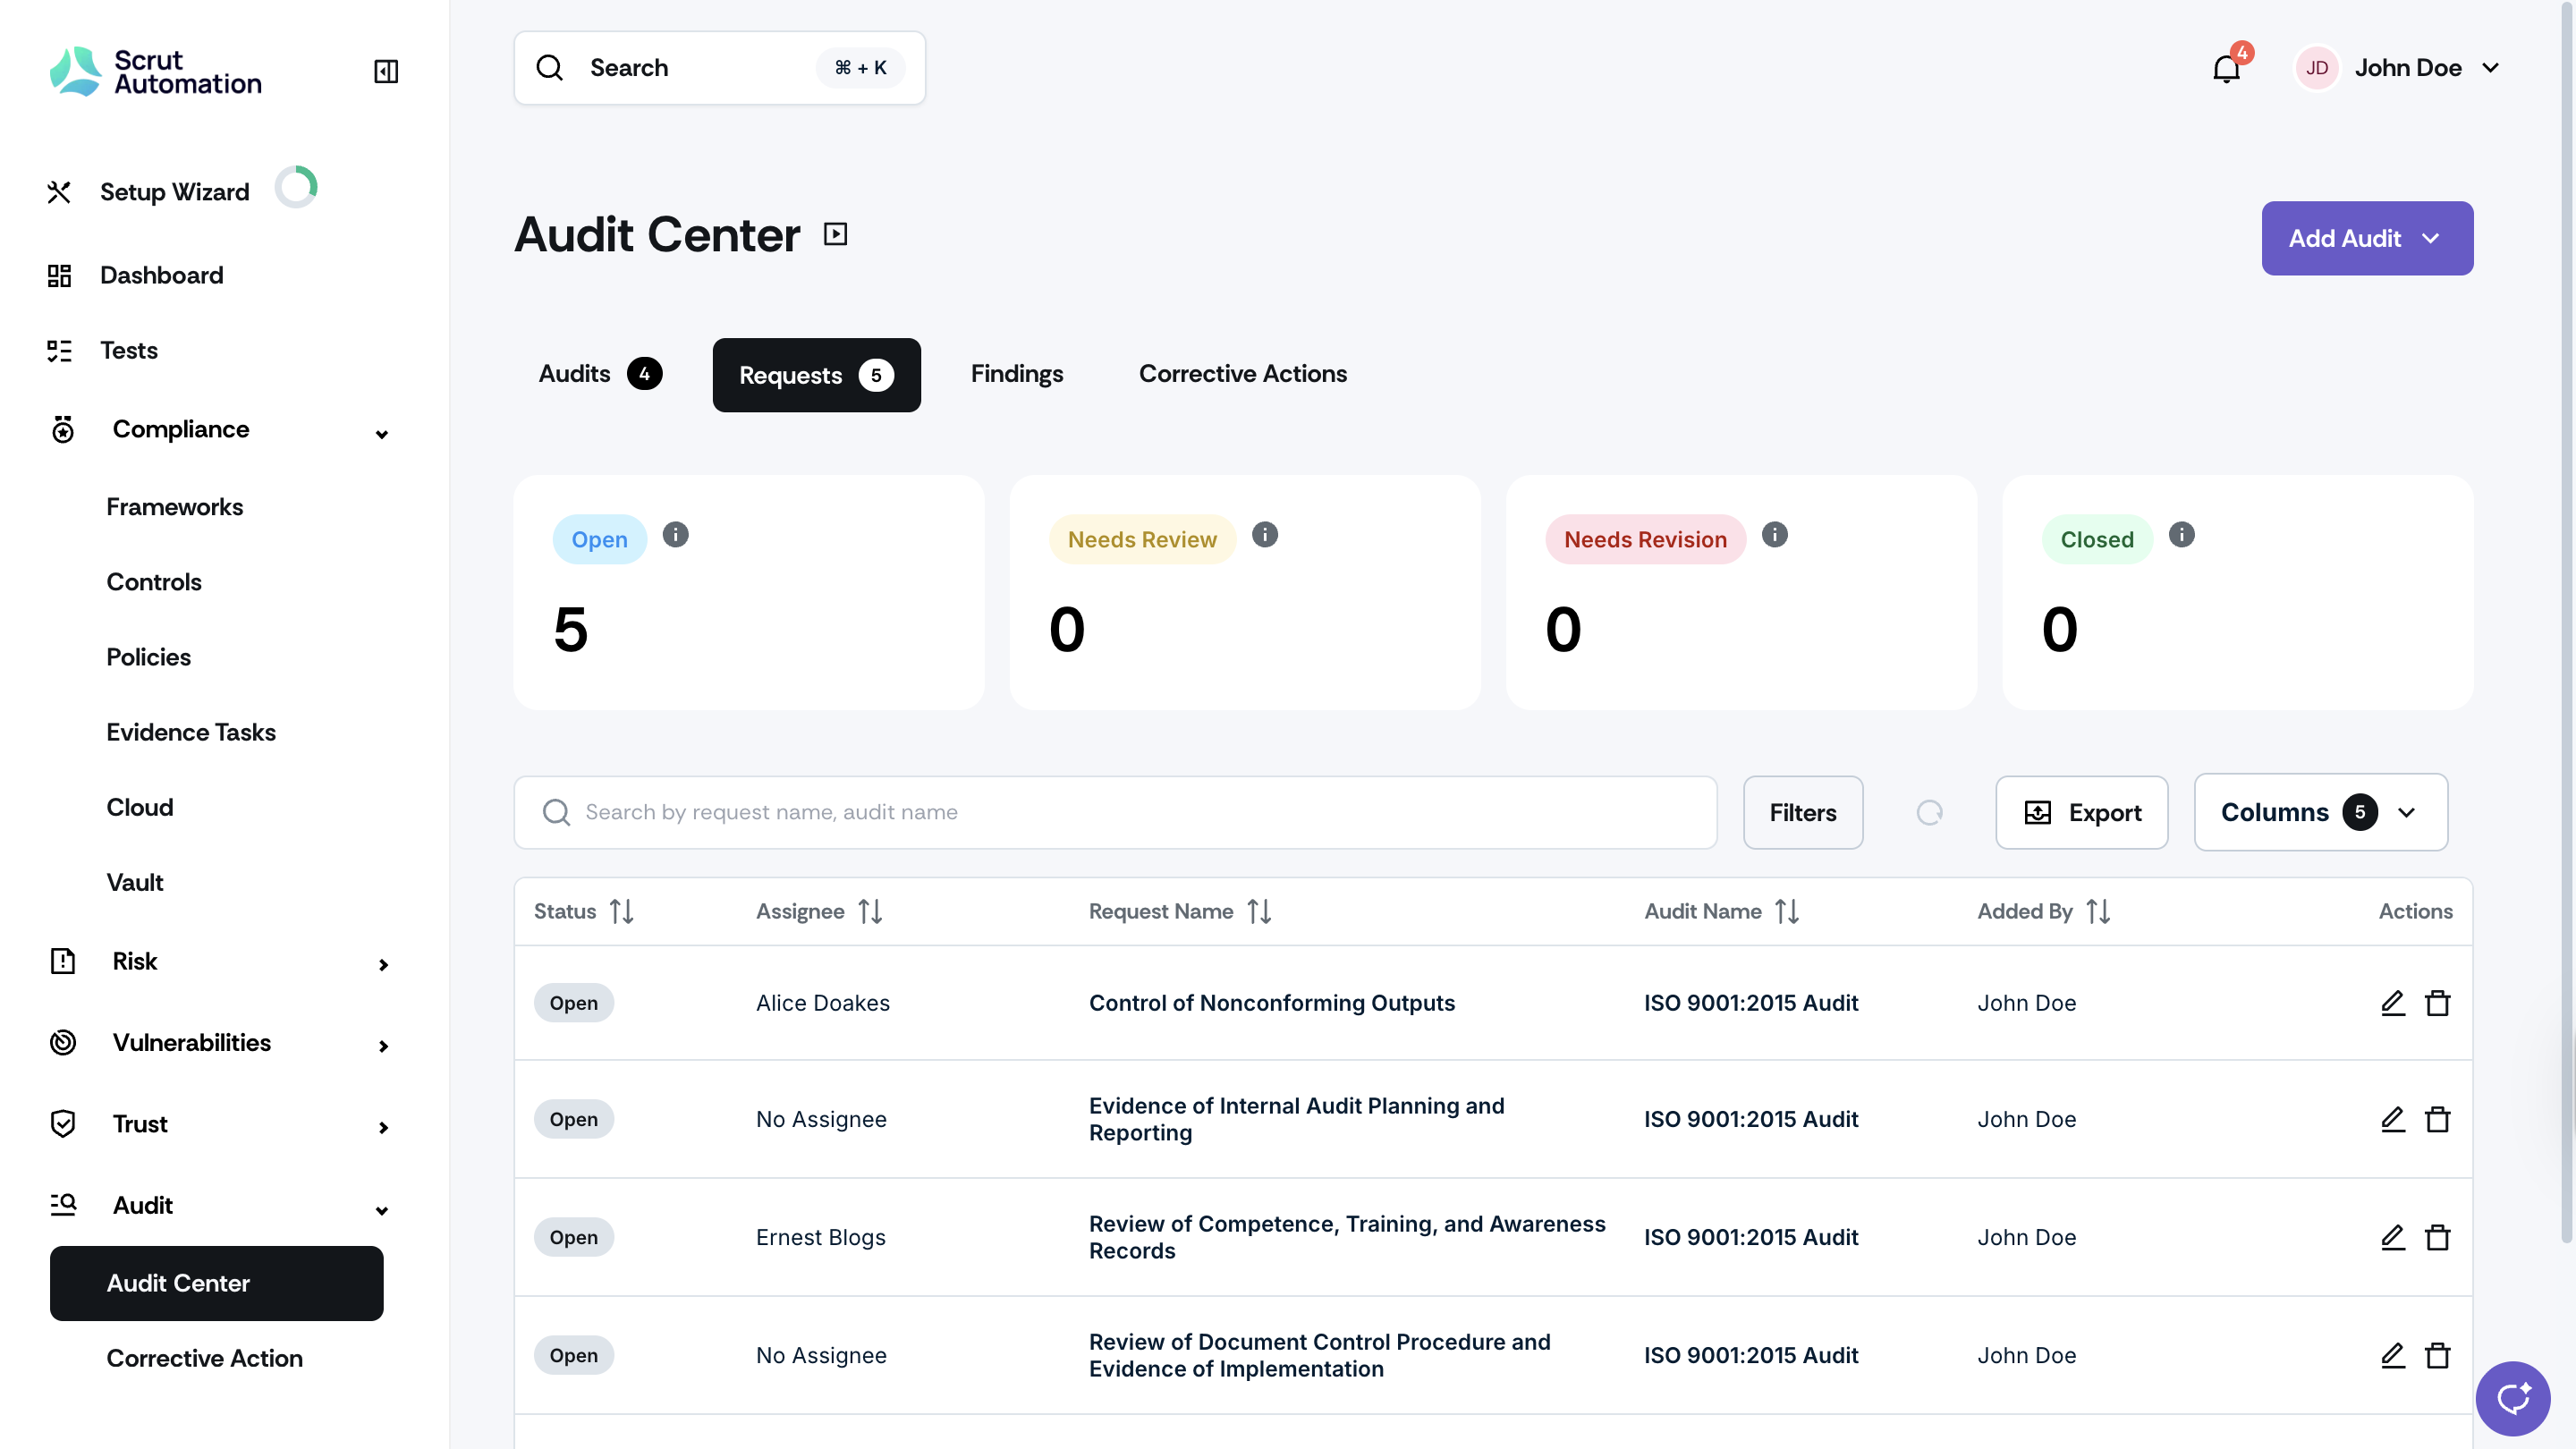Play the Audit Center tutorial video icon
The width and height of the screenshot is (2576, 1449).
pyautogui.click(x=835, y=234)
